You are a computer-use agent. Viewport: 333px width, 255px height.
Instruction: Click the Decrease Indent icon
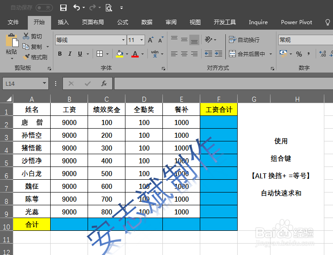point(208,54)
